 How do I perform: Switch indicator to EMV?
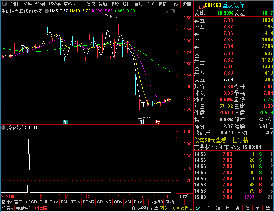[x=138, y=202]
